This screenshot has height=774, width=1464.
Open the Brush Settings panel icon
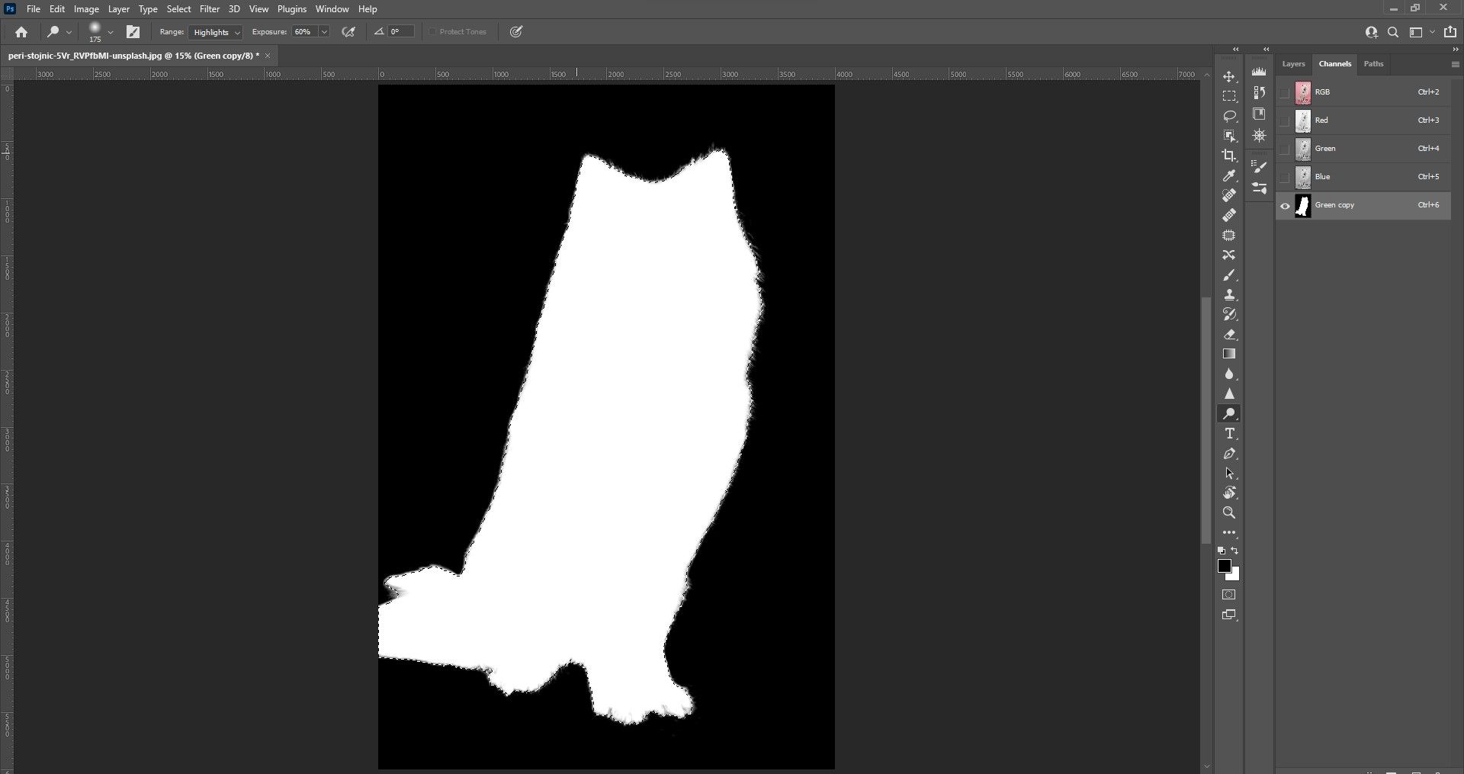click(1259, 166)
